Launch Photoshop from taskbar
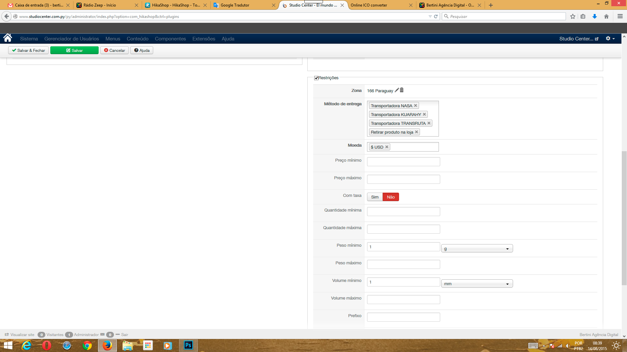 tap(188, 345)
